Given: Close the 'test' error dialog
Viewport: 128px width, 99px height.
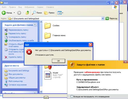Looking at the screenshot, I should pyautogui.click(x=91, y=45).
